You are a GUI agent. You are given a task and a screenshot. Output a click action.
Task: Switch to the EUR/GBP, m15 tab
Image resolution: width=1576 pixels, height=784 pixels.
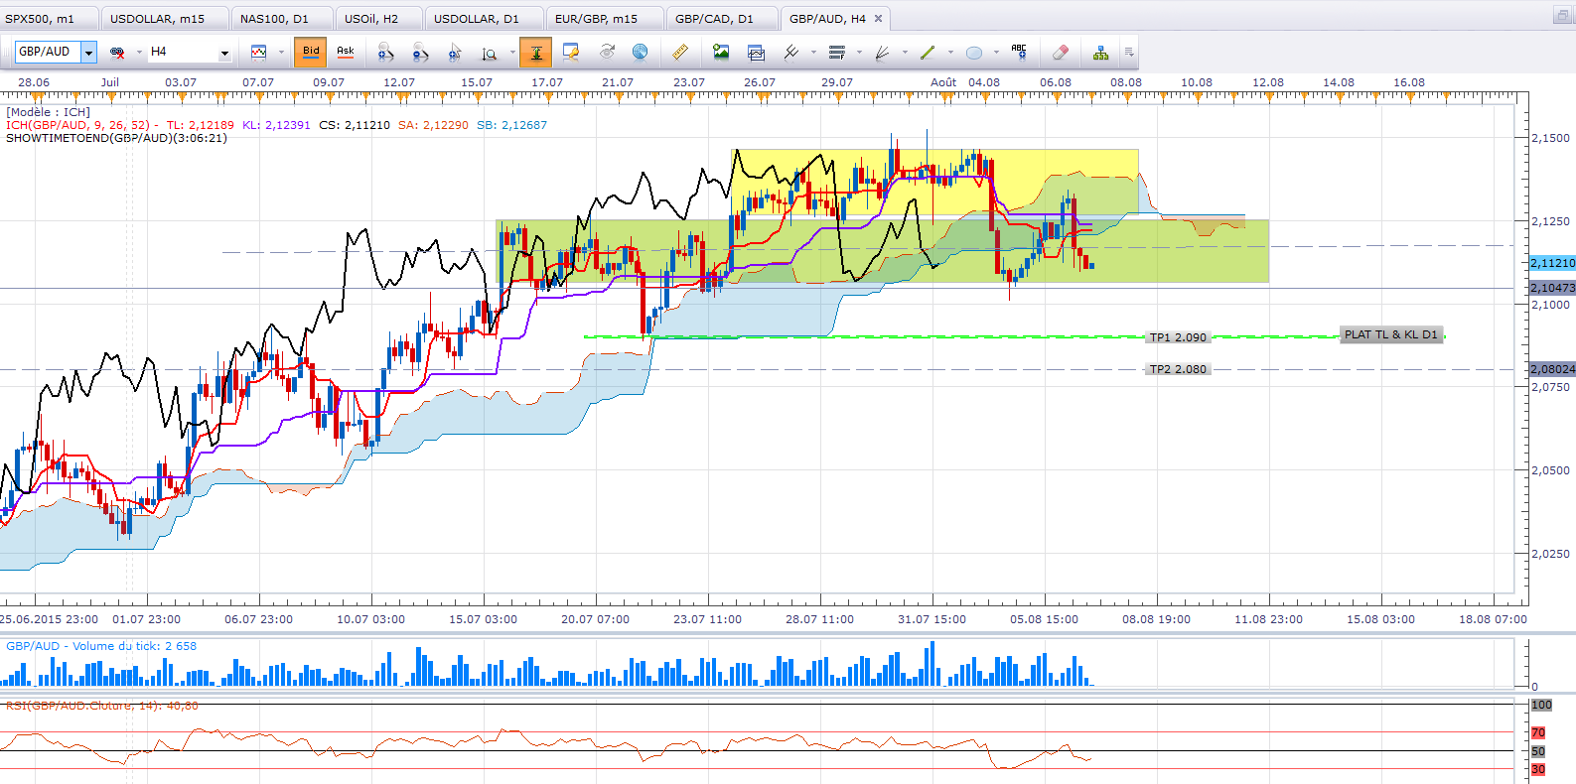tap(596, 19)
